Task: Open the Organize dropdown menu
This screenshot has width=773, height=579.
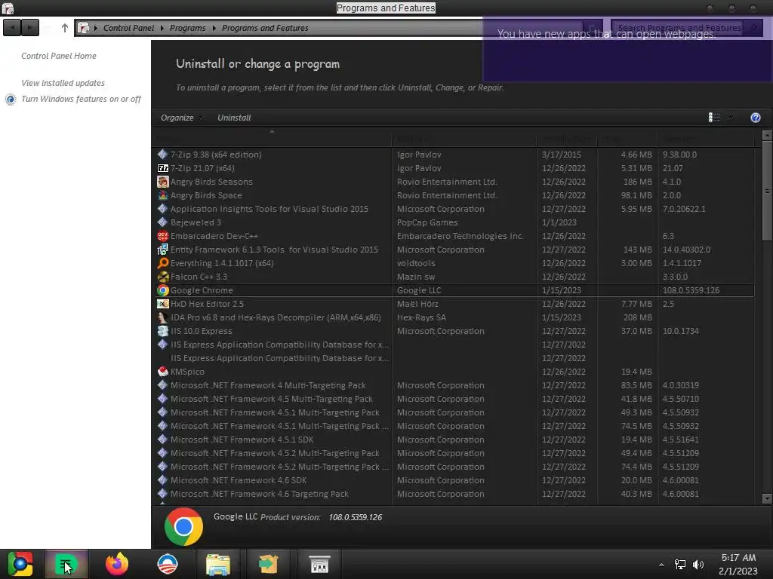Action: click(x=181, y=118)
